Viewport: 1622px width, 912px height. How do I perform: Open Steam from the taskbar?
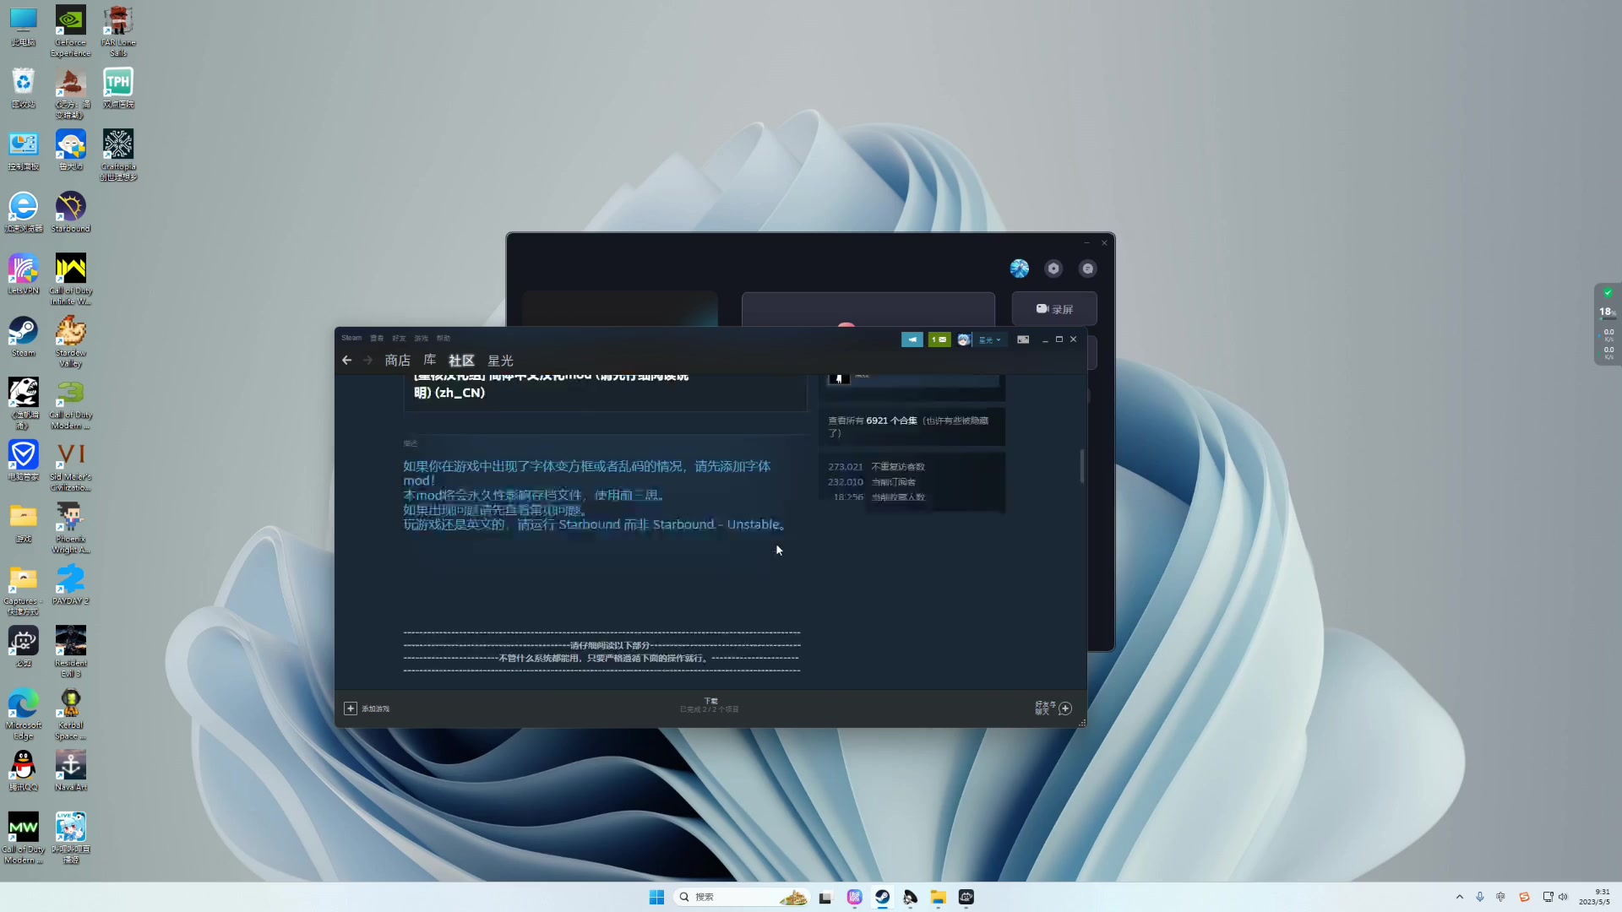click(882, 897)
